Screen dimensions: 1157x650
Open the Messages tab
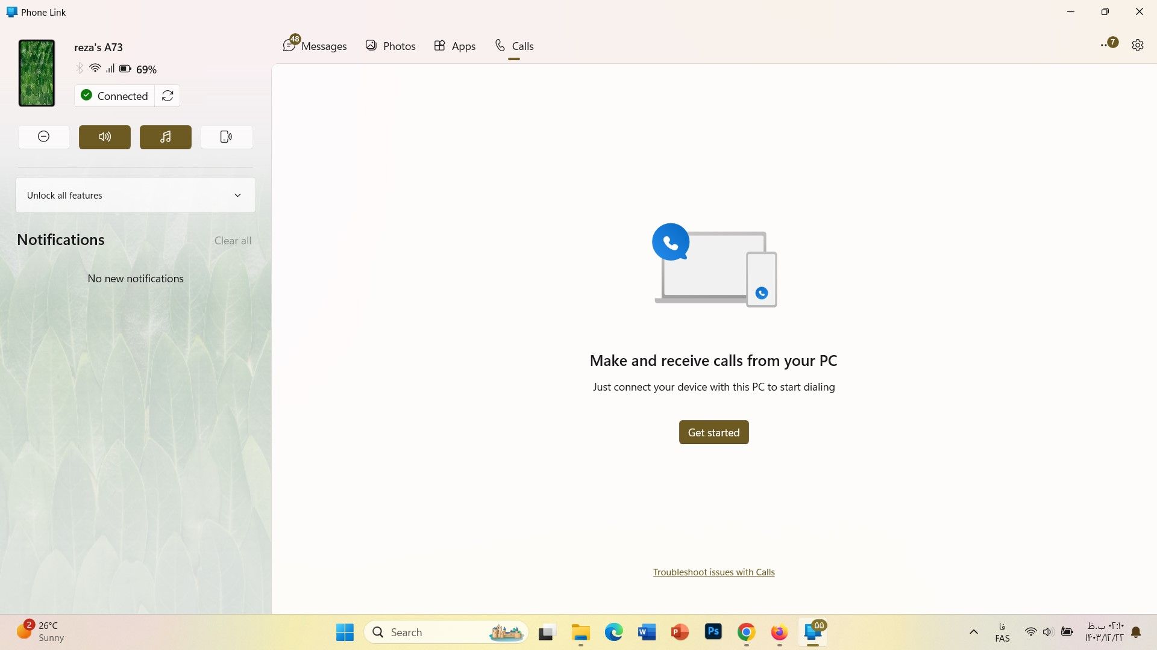pyautogui.click(x=315, y=46)
